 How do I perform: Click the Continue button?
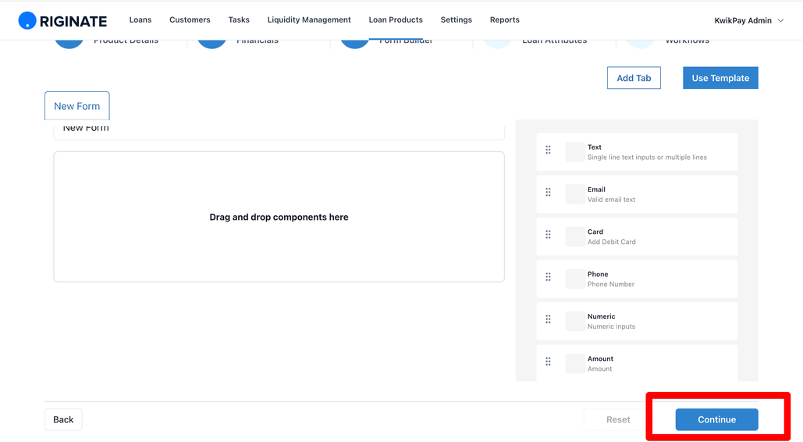[x=716, y=419]
